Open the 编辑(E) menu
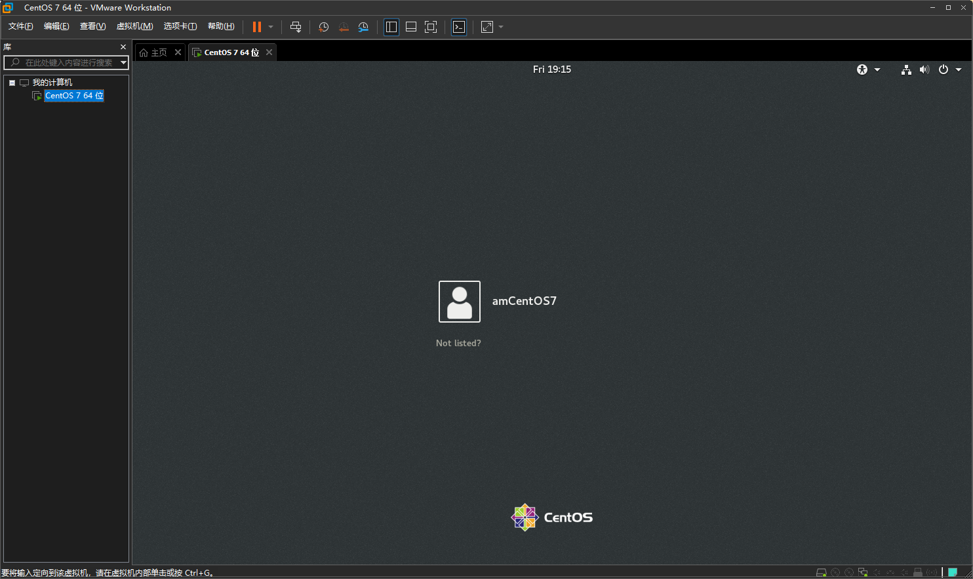973x579 pixels. point(56,26)
